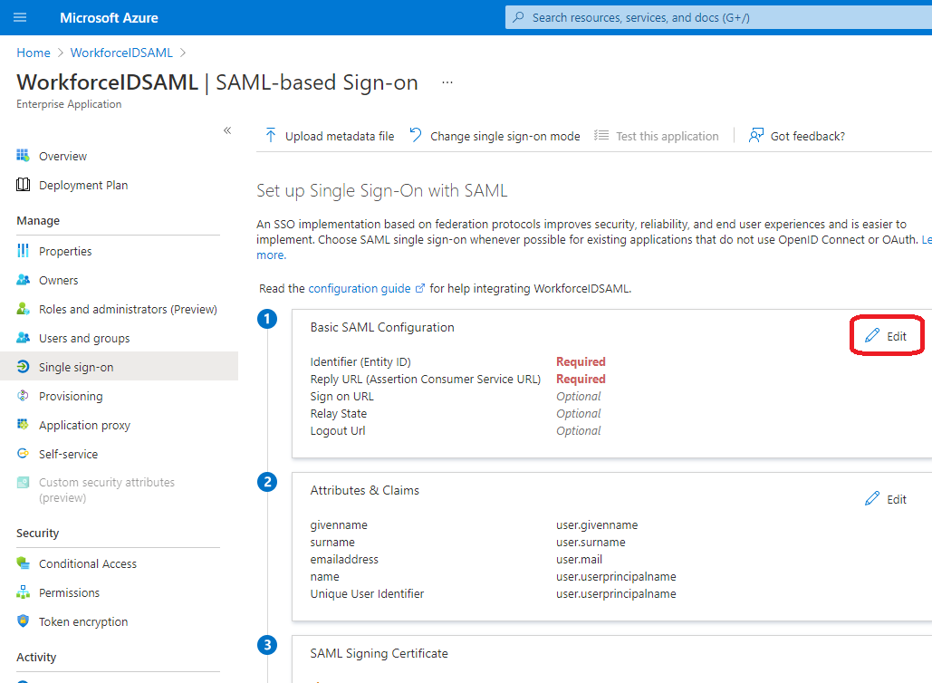Click the Single sign-on arrow icon
932x683 pixels.
(x=24, y=367)
